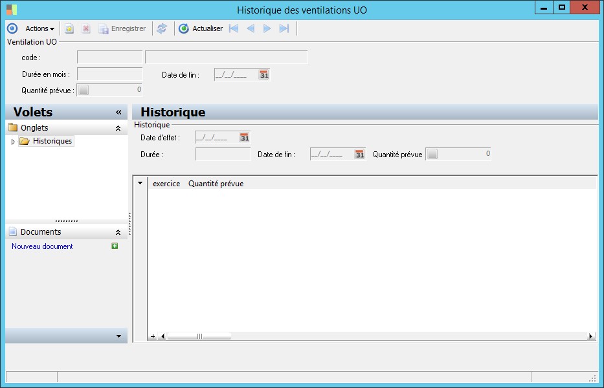Collapse the Onglets section
604x388 pixels.
pos(118,128)
